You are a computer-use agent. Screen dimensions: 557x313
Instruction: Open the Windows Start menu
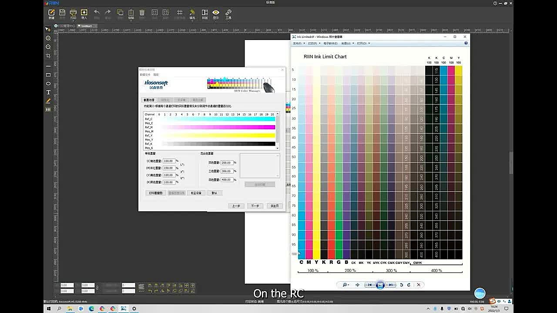49,309
